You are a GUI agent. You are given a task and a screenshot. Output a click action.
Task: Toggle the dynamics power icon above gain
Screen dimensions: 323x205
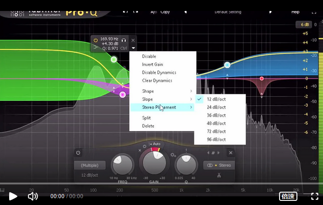[x=145, y=146]
